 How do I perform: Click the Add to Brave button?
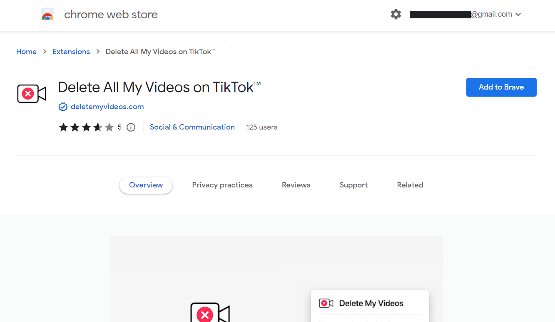[501, 87]
